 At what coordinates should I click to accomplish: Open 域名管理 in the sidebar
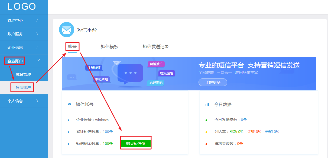pos(23,74)
